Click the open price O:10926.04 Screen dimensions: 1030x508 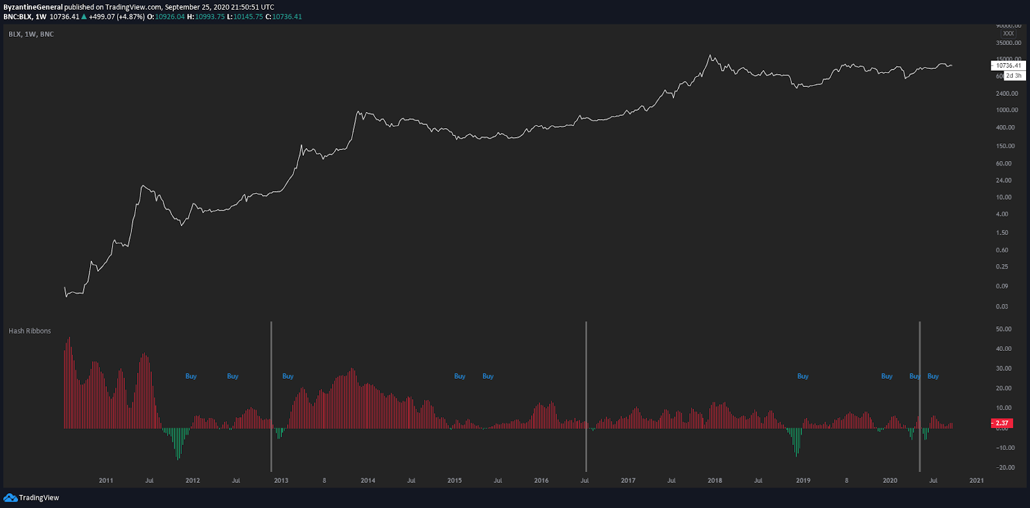click(x=166, y=17)
